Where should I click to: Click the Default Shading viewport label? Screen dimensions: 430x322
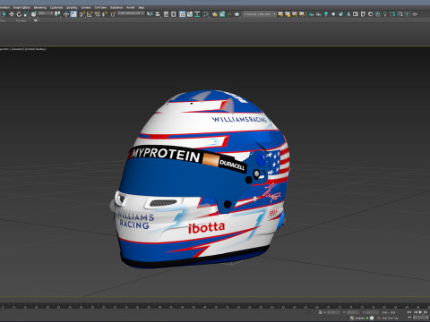35,49
